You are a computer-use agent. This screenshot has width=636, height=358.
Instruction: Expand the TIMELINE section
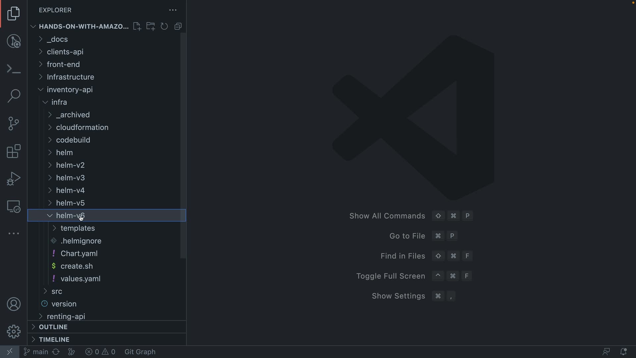tap(54, 339)
